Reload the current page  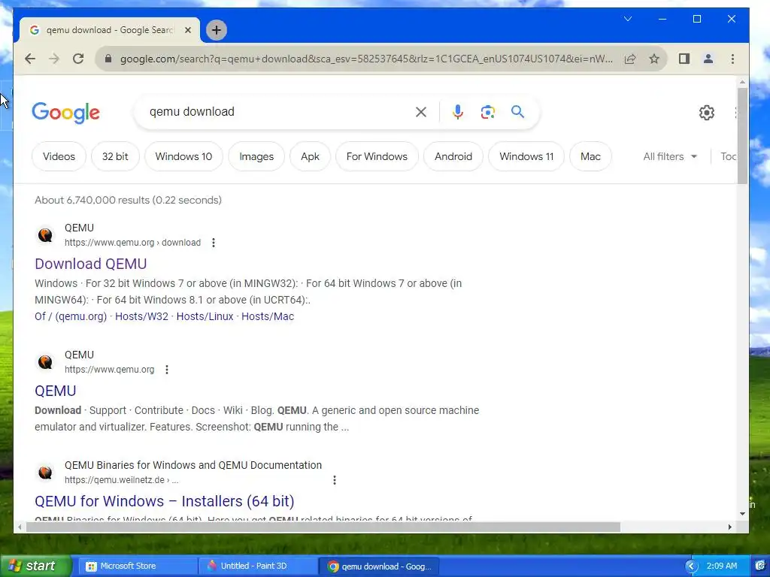point(78,59)
